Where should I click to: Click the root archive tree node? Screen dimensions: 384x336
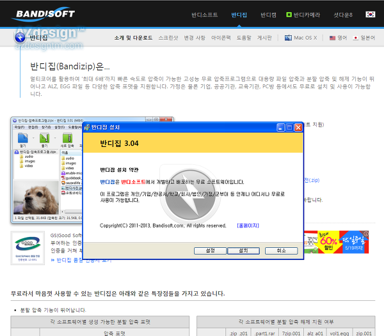click(35, 152)
